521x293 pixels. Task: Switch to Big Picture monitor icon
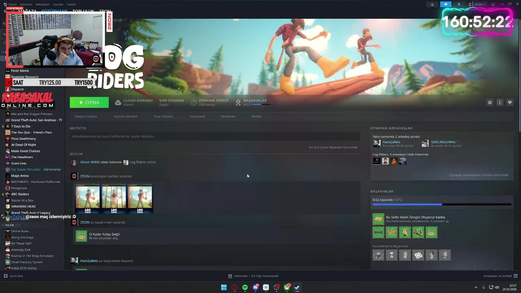click(493, 4)
